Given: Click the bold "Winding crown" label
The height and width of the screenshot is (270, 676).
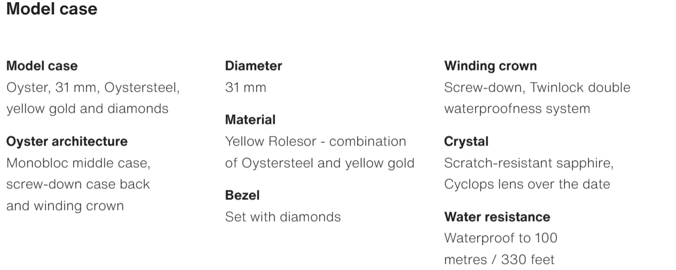Looking at the screenshot, I should 491,66.
